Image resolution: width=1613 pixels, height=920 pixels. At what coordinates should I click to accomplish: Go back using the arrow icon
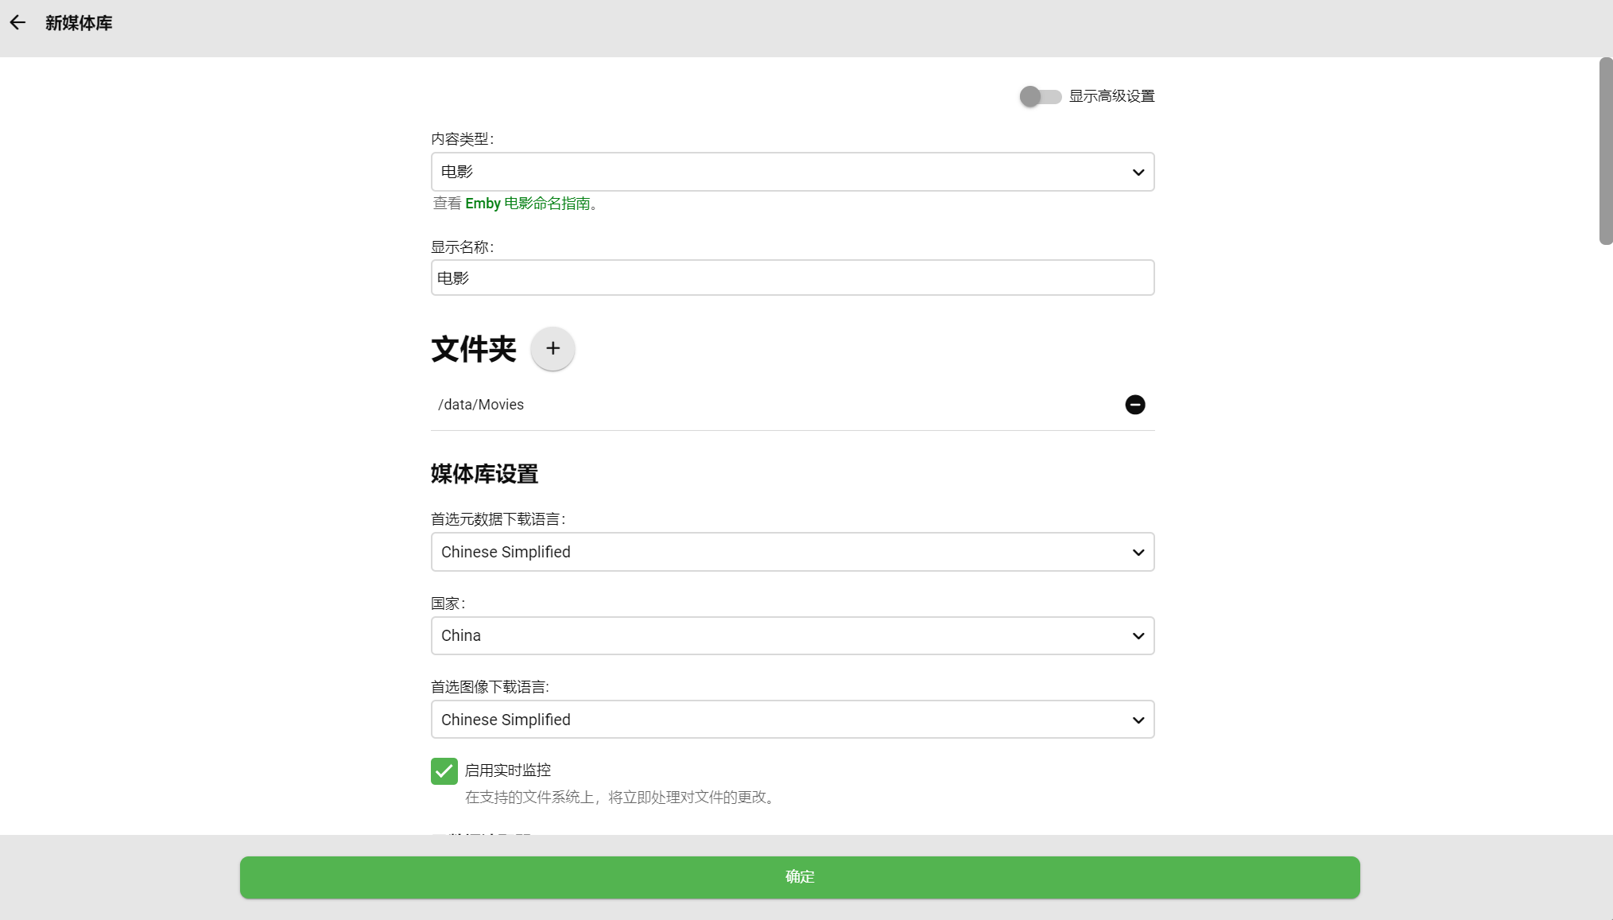coord(17,23)
